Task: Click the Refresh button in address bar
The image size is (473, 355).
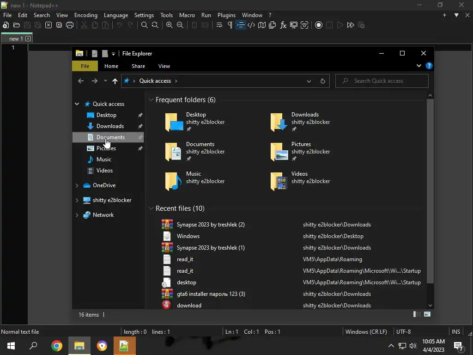Action: (x=323, y=81)
